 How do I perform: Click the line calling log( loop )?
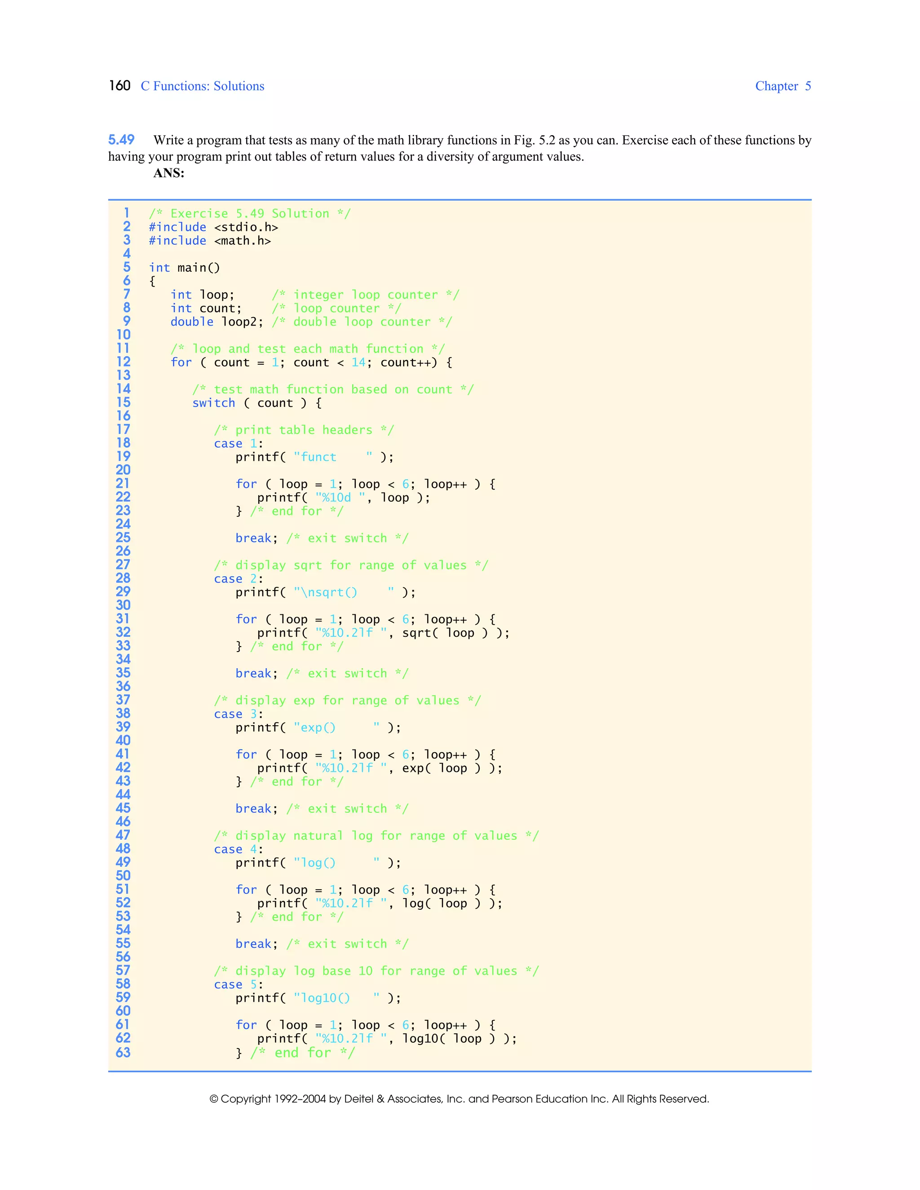tap(380, 903)
